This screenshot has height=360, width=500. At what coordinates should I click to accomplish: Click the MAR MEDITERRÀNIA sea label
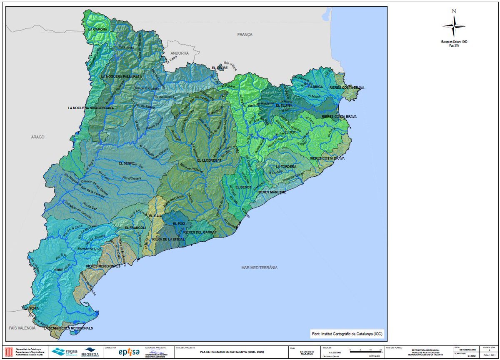tap(259, 267)
